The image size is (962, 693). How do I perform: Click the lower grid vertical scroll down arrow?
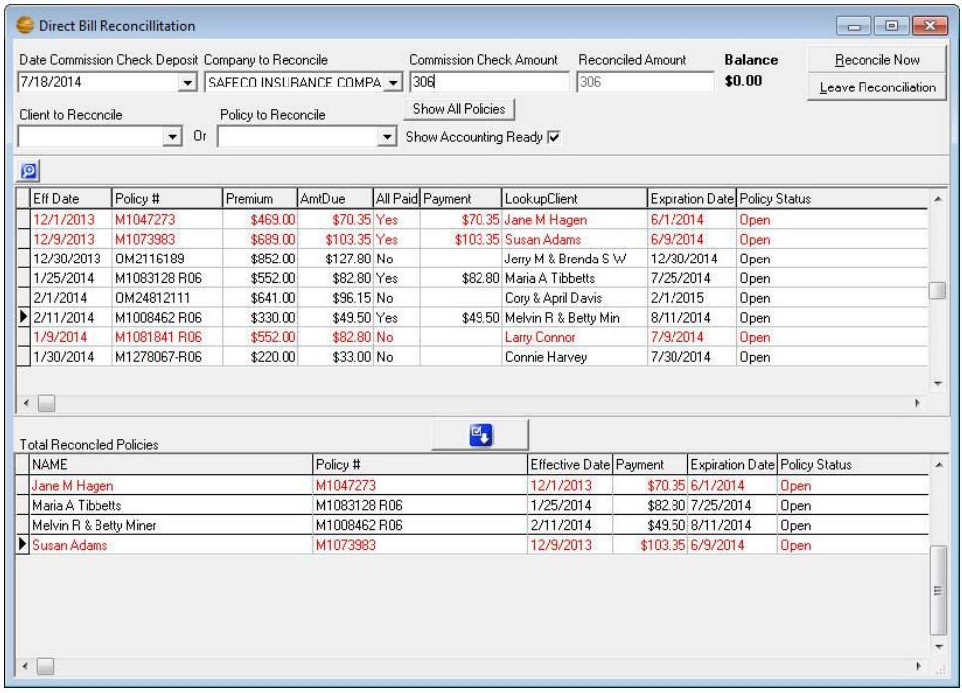tap(939, 647)
